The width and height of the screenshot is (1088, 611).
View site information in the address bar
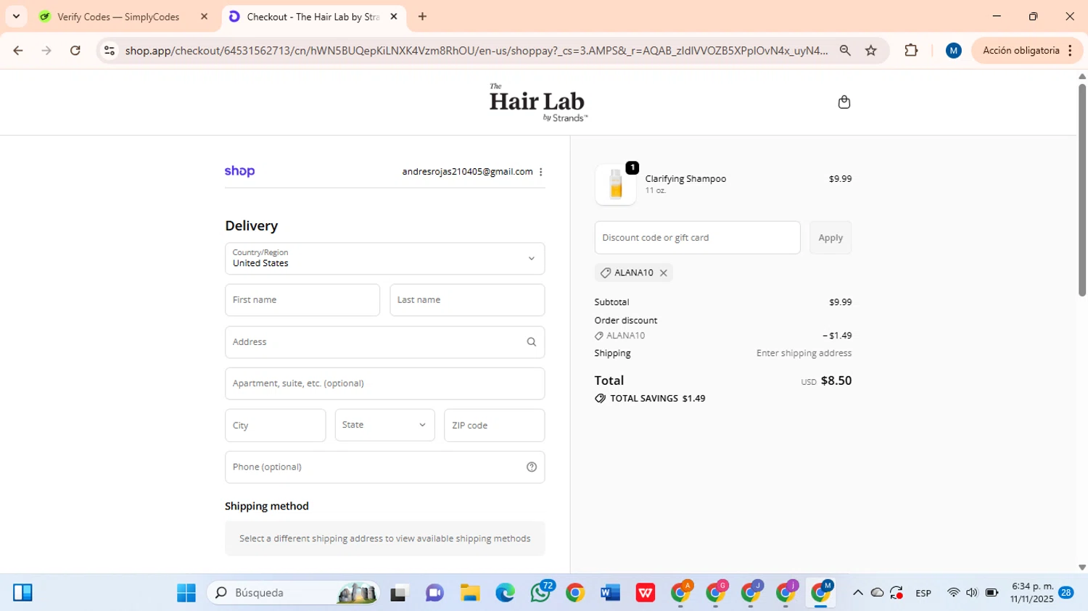110,51
